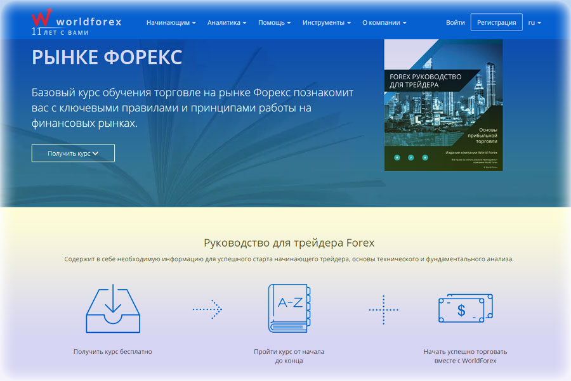Open the Помощь menu item
This screenshot has width=571, height=381.
[274, 23]
